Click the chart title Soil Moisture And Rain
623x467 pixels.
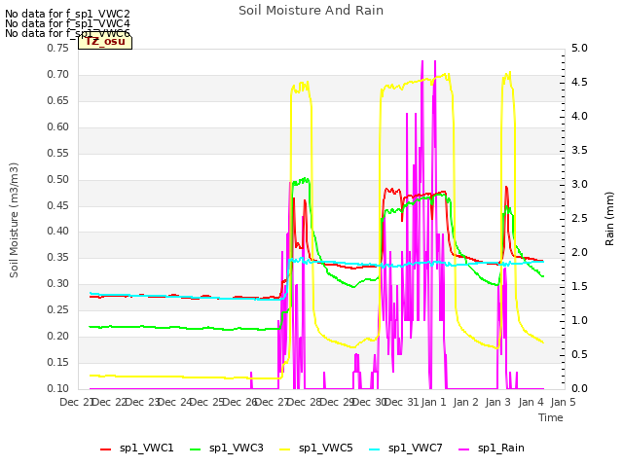[x=311, y=11]
